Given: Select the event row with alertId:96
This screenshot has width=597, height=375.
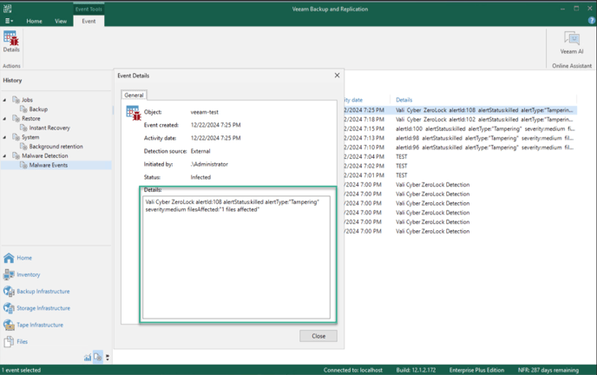Looking at the screenshot, I should 461,148.
